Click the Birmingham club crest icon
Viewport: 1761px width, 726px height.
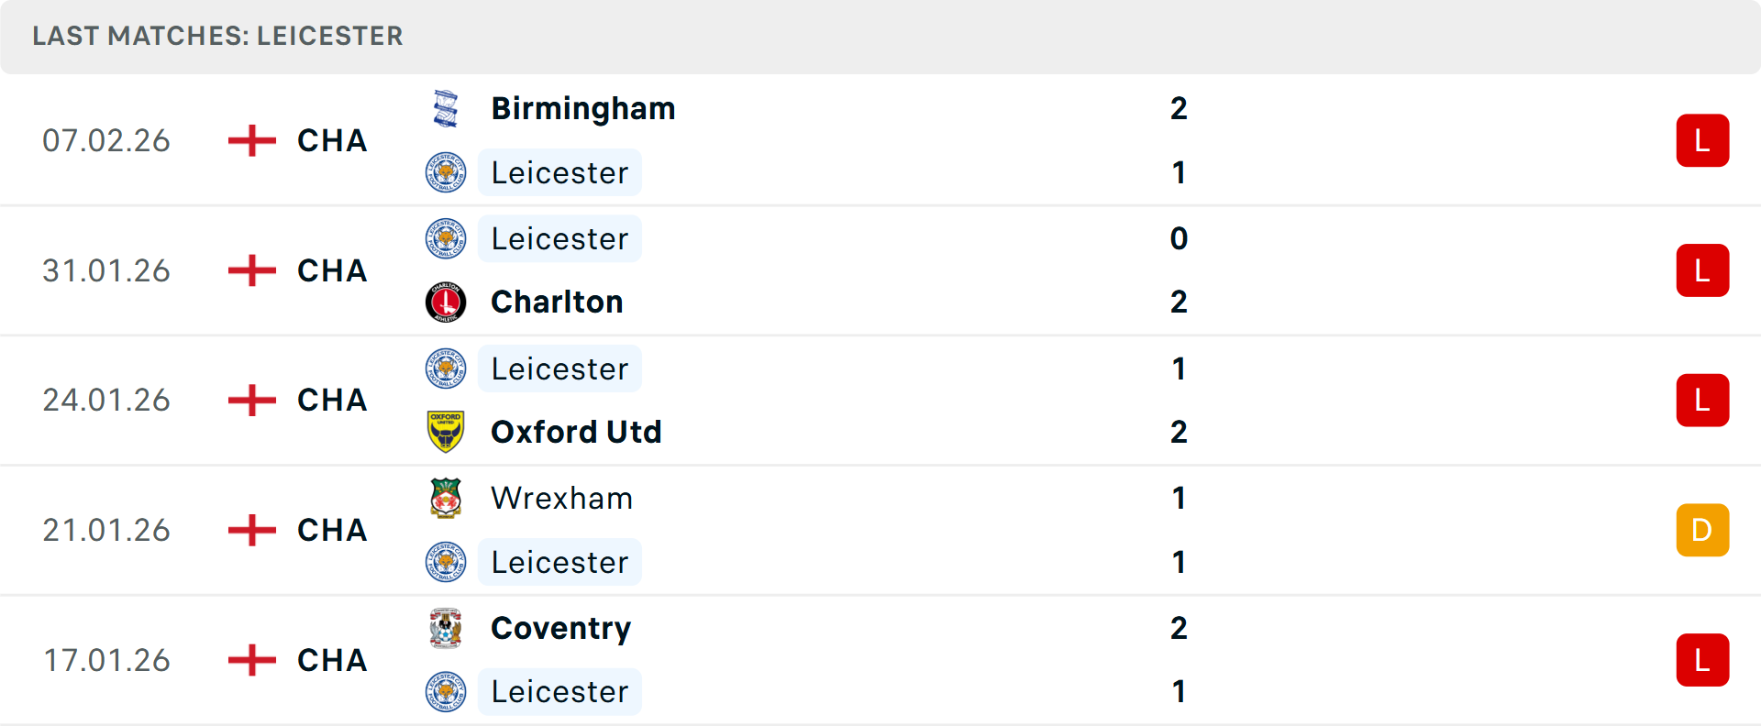coord(446,109)
